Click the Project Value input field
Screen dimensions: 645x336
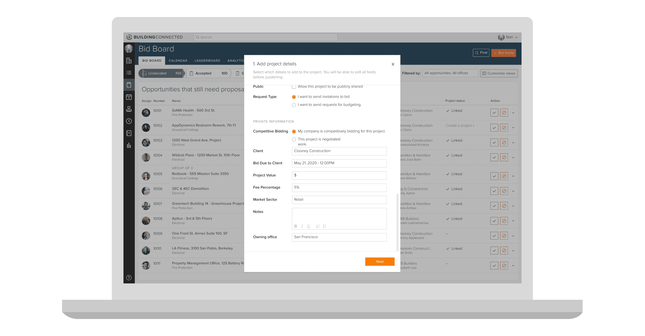339,175
